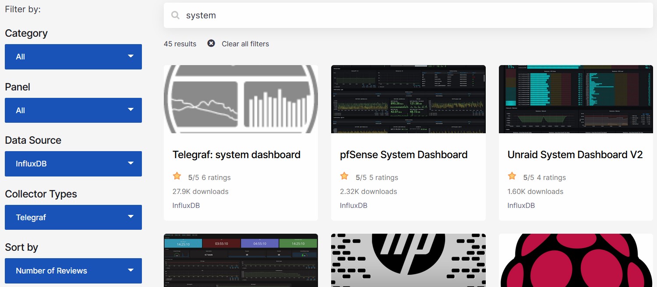Viewport: 657px width, 287px height.
Task: Expand the Data Source InfluxDB dropdown
Action: click(73, 164)
